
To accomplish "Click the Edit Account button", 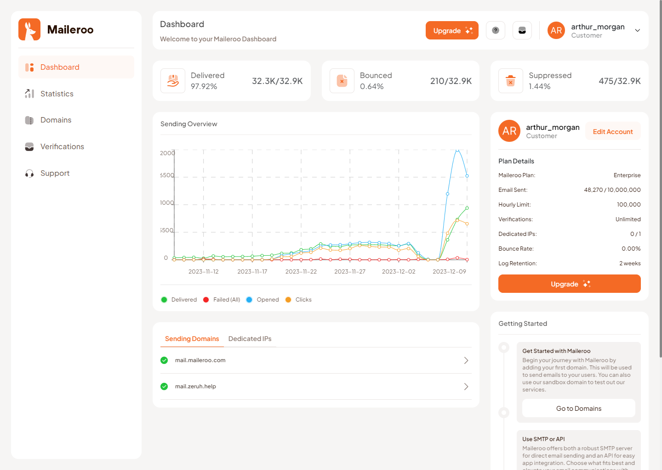I will (x=612, y=131).
